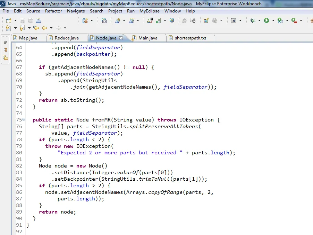This screenshot has width=313, height=235.
Task: Expand dropdown next to first cone icon
Action: (x=124, y=20)
